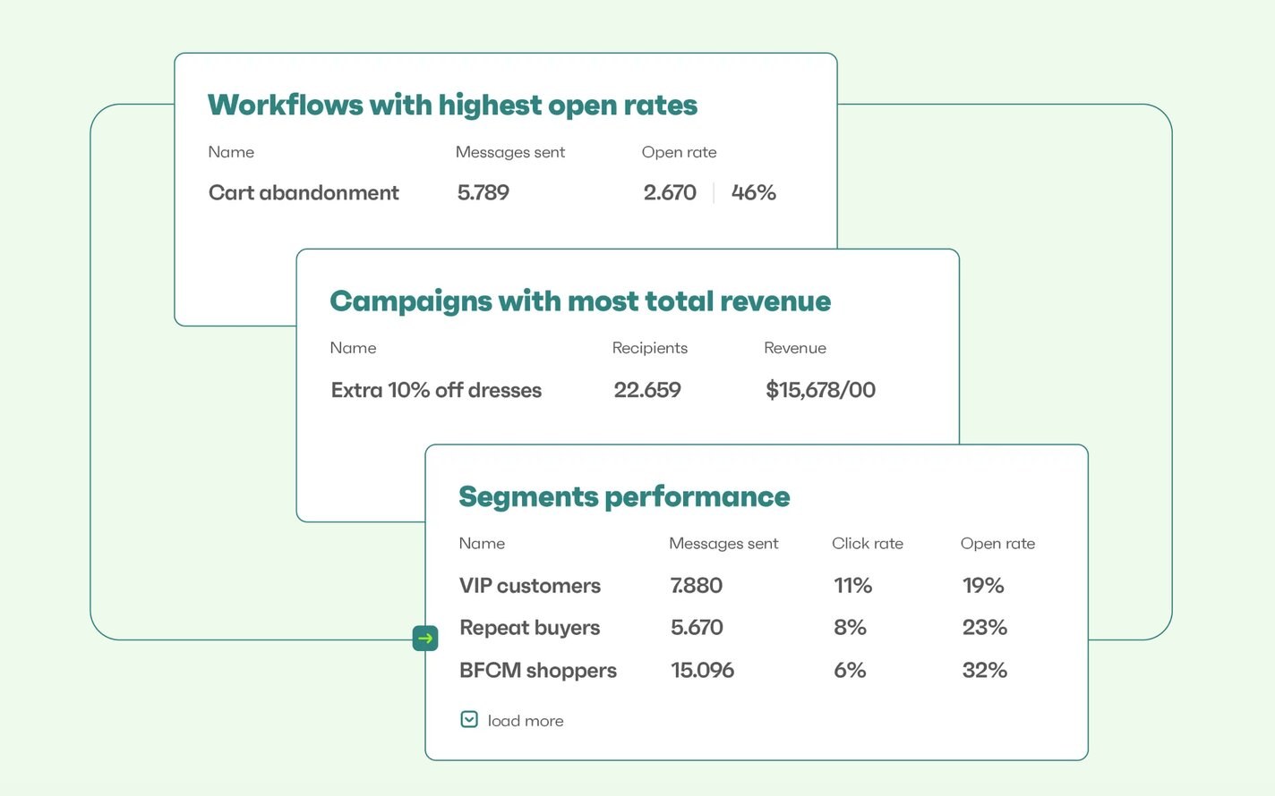The width and height of the screenshot is (1275, 796).
Task: Click the 15.096 messages sent value
Action: coord(703,671)
